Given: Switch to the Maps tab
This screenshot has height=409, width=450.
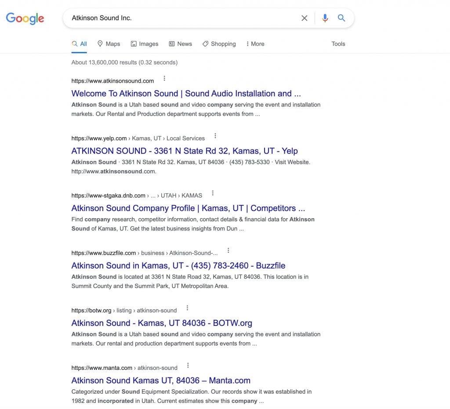Looking at the screenshot, I should [x=109, y=44].
